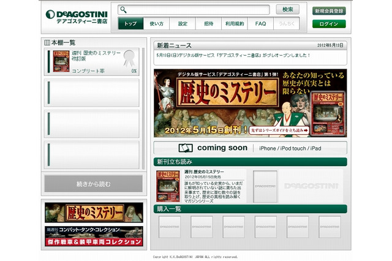This screenshot has height=261, width=392.
Task: Open 週刊 歴史のミステリー 改訂版 bookshelf cover
Action: point(61,61)
